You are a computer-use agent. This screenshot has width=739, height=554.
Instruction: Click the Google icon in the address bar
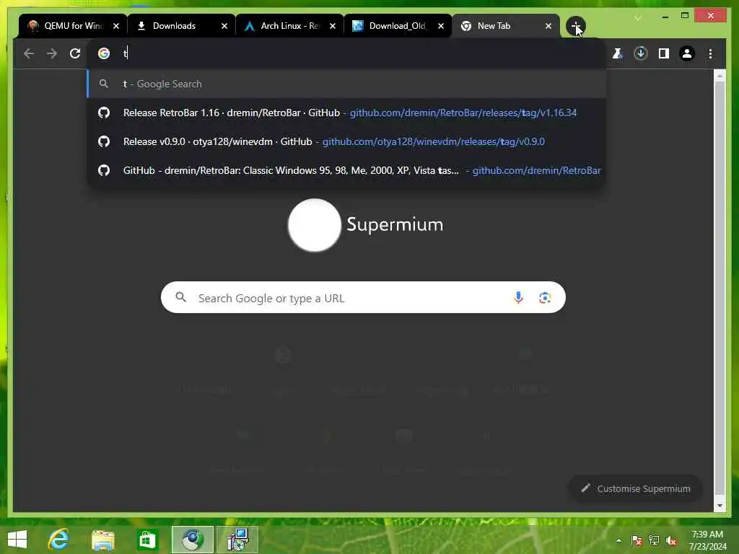104,53
